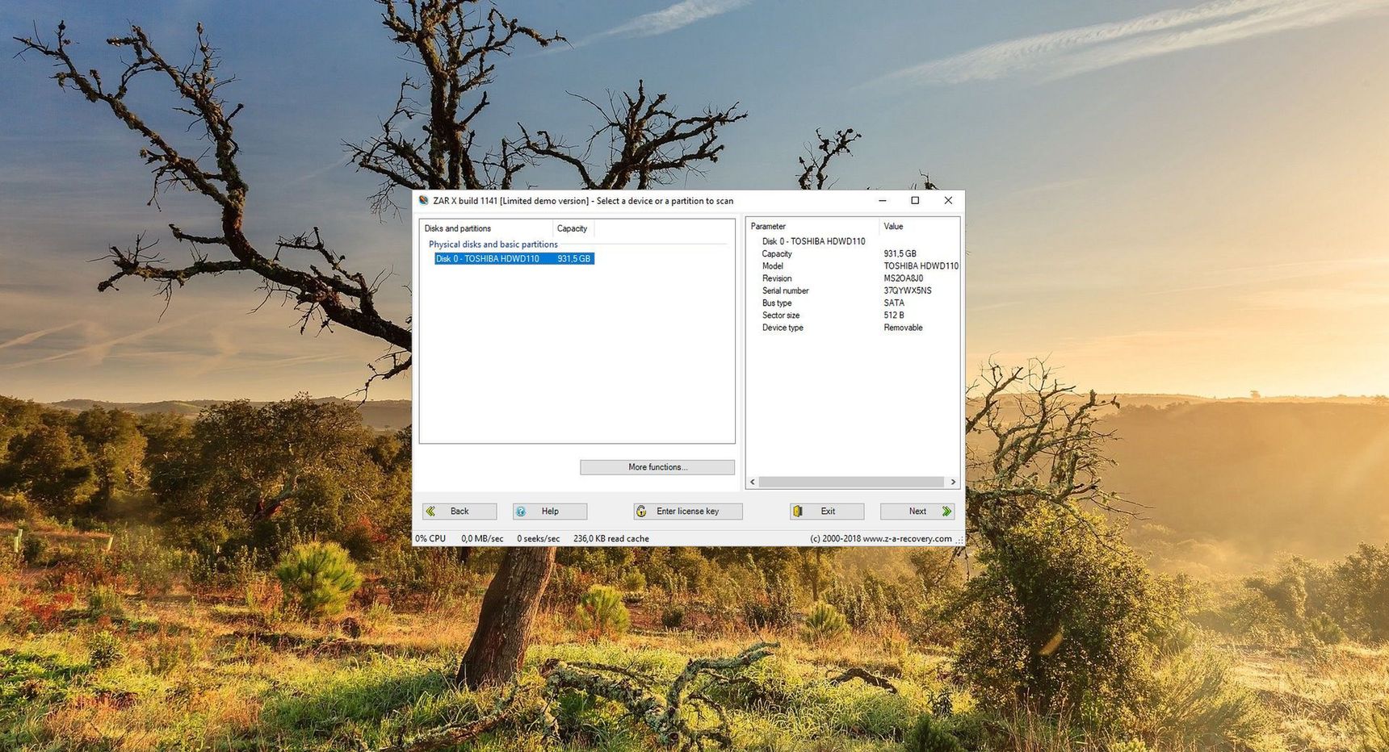Viewport: 1389px width, 752px height.
Task: Click the license key lock icon
Action: (641, 512)
